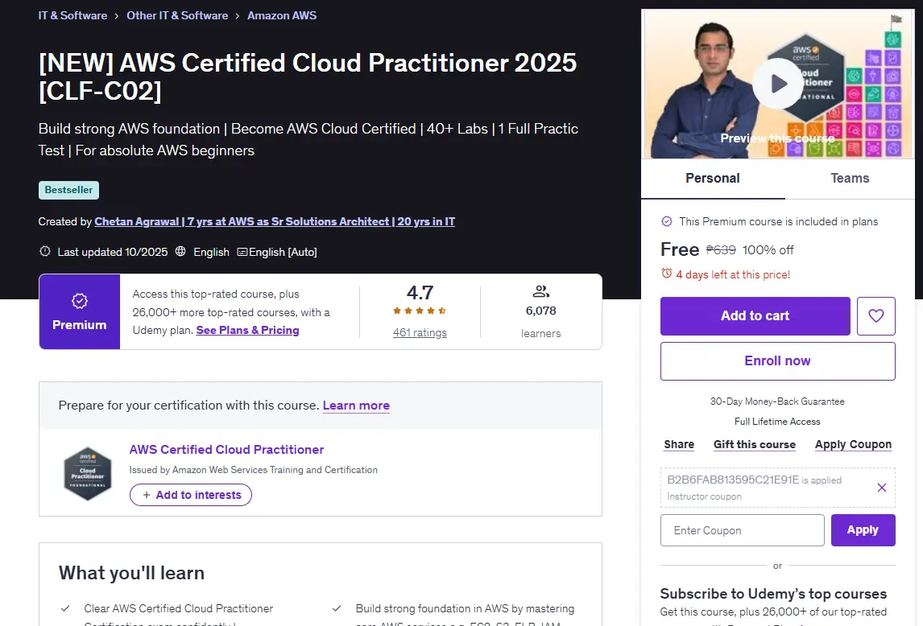This screenshot has width=923, height=626.
Task: Open AWS Certified Cloud Practitioner certification link
Action: click(226, 450)
